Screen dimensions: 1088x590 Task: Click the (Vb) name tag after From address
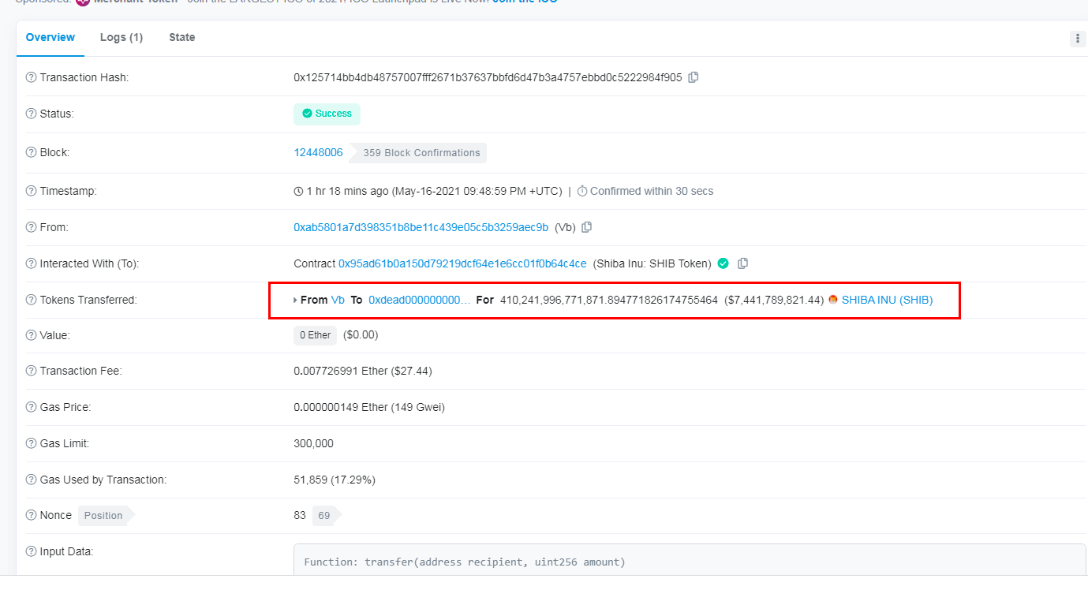(x=565, y=227)
